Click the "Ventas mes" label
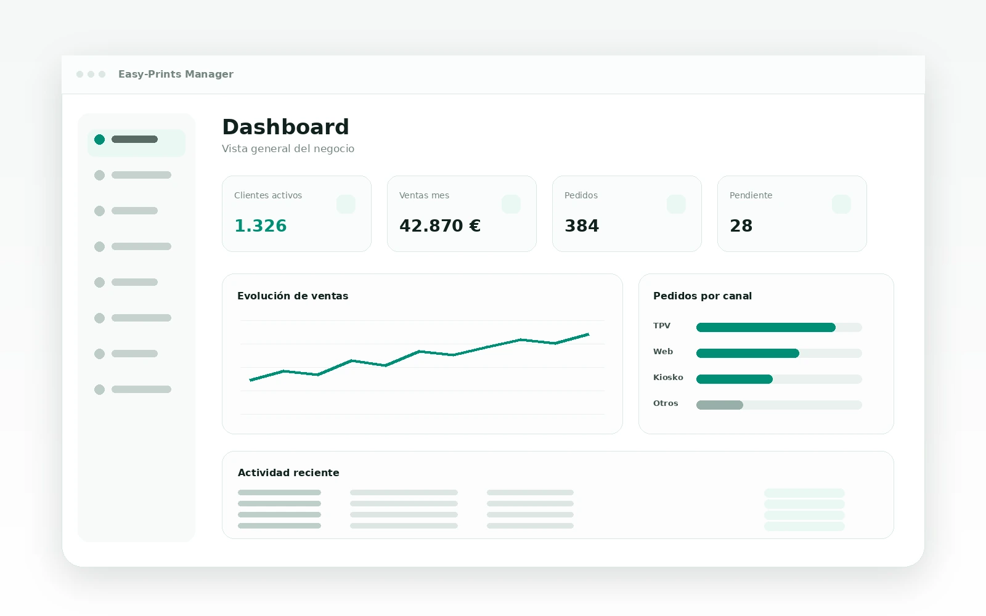The width and height of the screenshot is (986, 616). coord(424,195)
